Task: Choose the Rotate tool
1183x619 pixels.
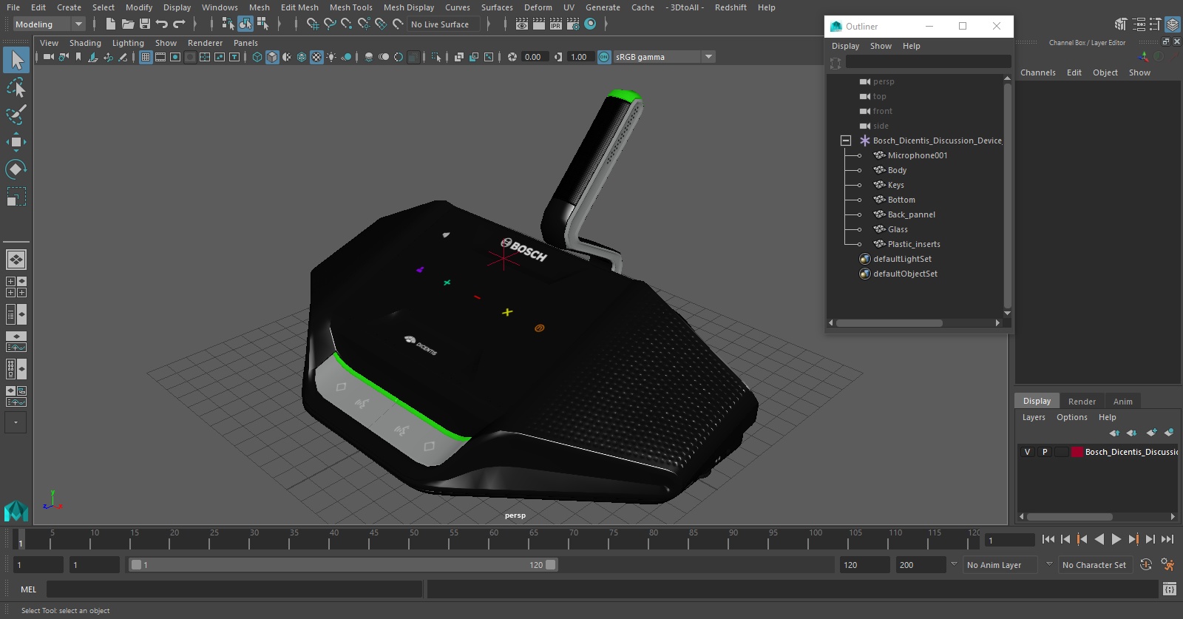Action: click(16, 169)
